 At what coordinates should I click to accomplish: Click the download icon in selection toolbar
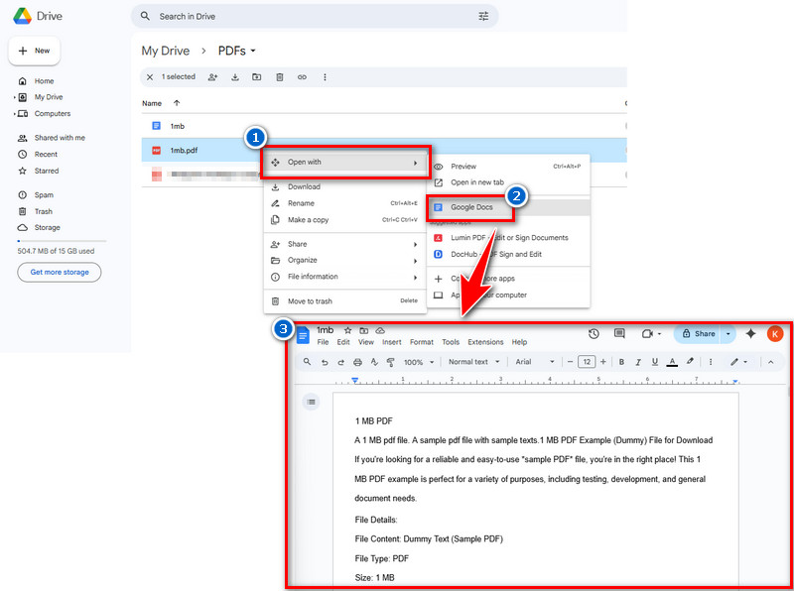pyautogui.click(x=235, y=77)
